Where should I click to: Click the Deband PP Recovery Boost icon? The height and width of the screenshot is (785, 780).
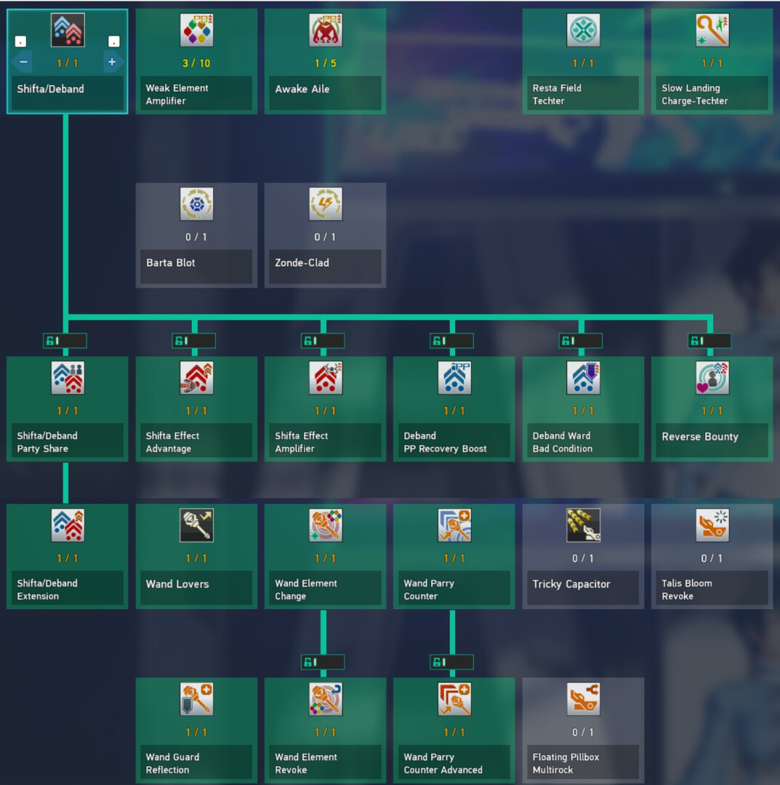(x=454, y=378)
